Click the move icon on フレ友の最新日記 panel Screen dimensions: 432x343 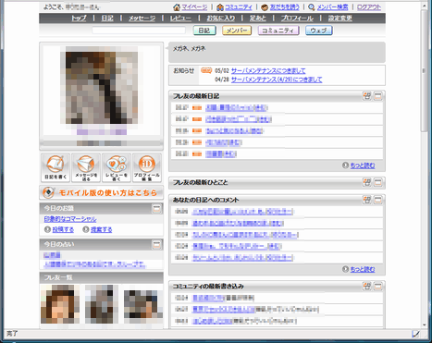point(367,96)
